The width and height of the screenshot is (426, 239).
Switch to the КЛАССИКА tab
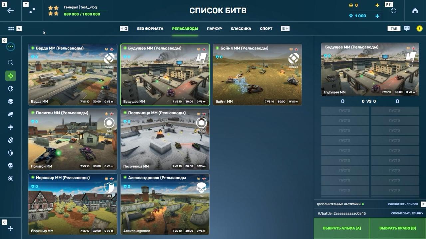point(241,29)
